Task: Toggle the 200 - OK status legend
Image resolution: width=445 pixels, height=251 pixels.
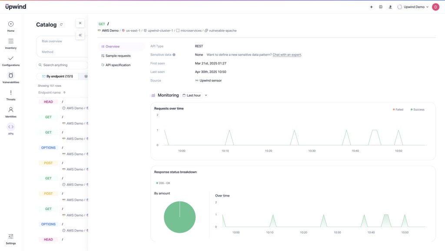Action: pos(163,183)
